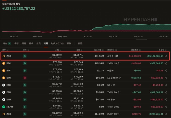Click the $76,843 BTC exit price
The image size is (171, 118).
pos(78,62)
